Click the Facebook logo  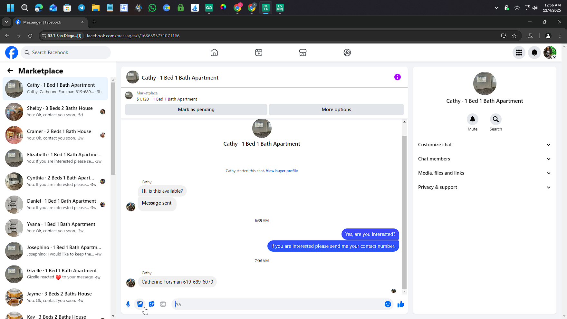point(12,53)
